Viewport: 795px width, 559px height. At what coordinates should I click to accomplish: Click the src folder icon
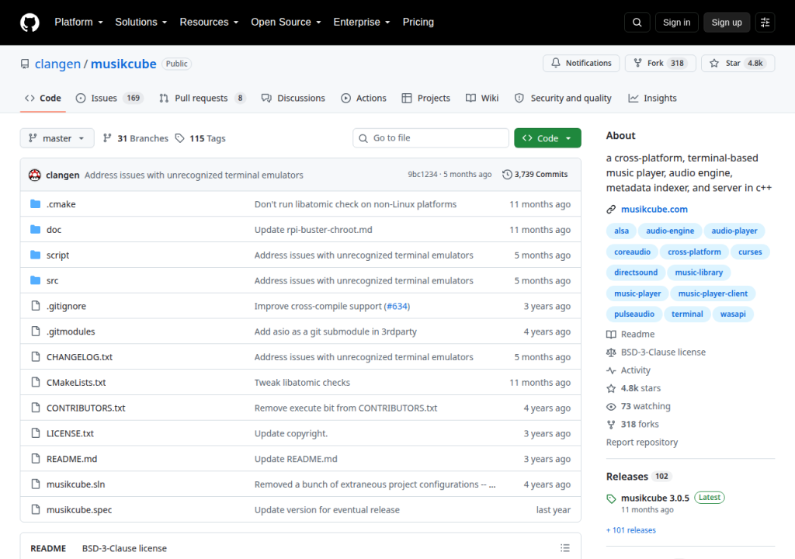pyautogui.click(x=35, y=280)
